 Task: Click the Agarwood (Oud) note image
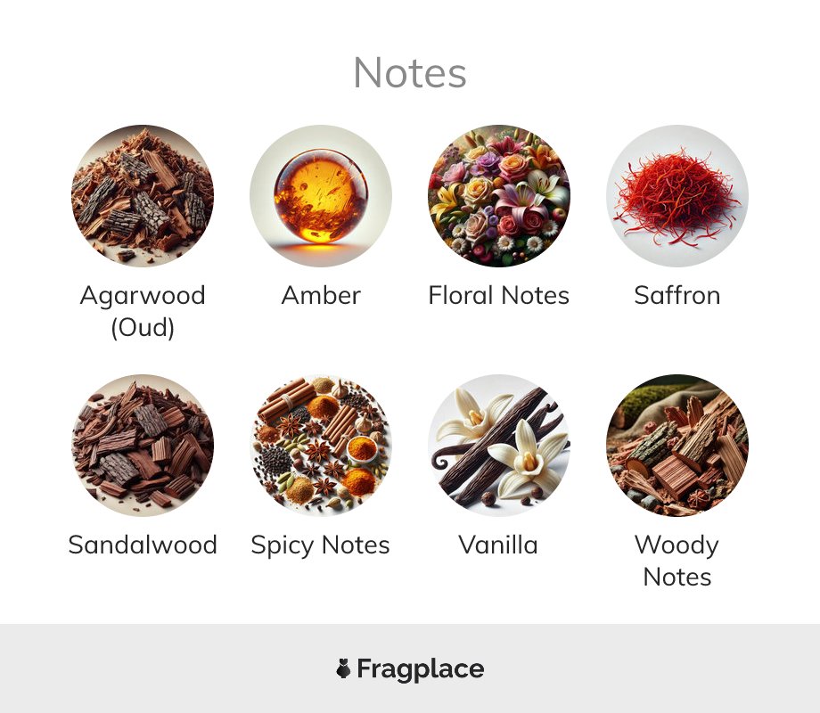click(x=143, y=196)
